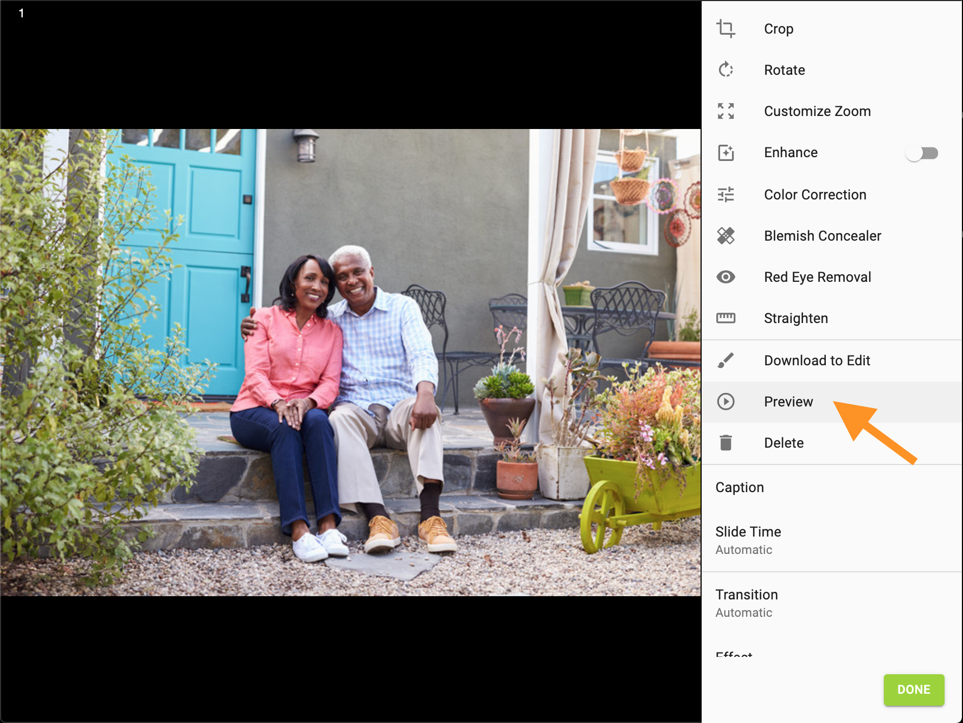Click the Red Eye Removal eye icon

pyautogui.click(x=726, y=276)
